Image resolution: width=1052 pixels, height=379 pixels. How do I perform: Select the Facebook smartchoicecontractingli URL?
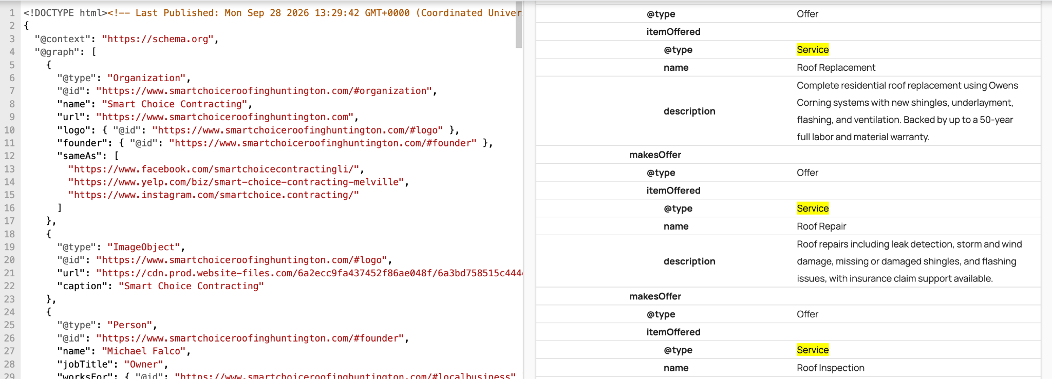coord(214,169)
